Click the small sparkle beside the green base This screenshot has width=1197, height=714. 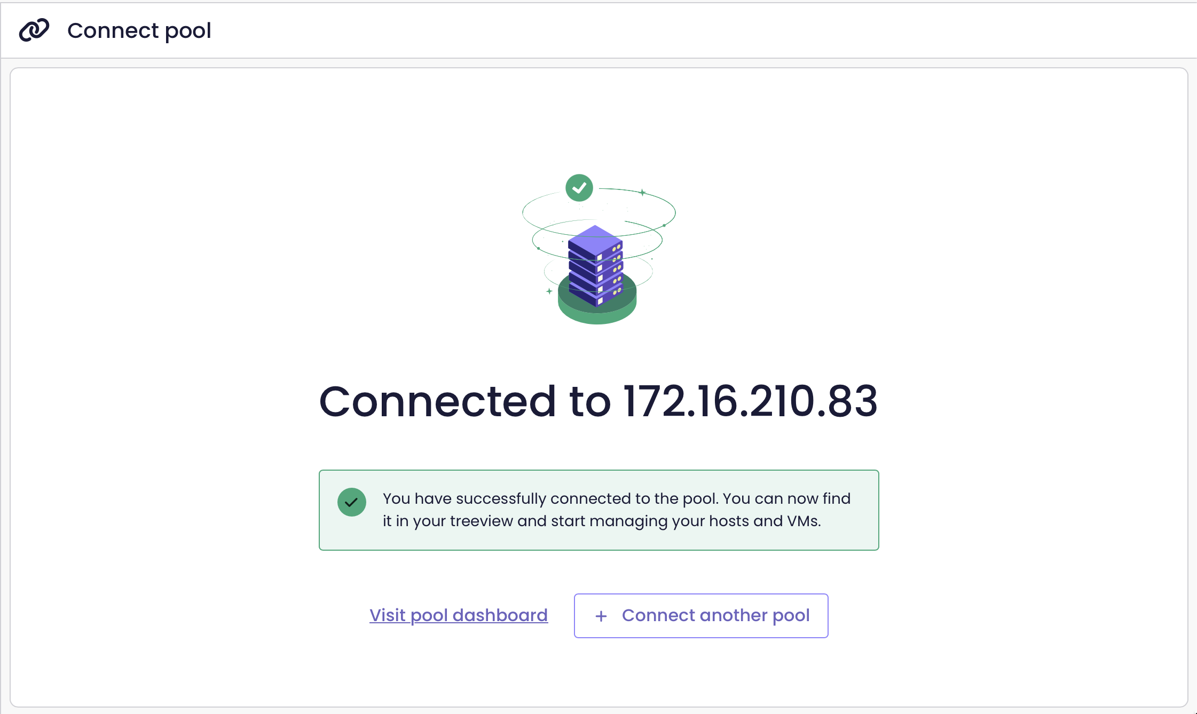click(549, 291)
